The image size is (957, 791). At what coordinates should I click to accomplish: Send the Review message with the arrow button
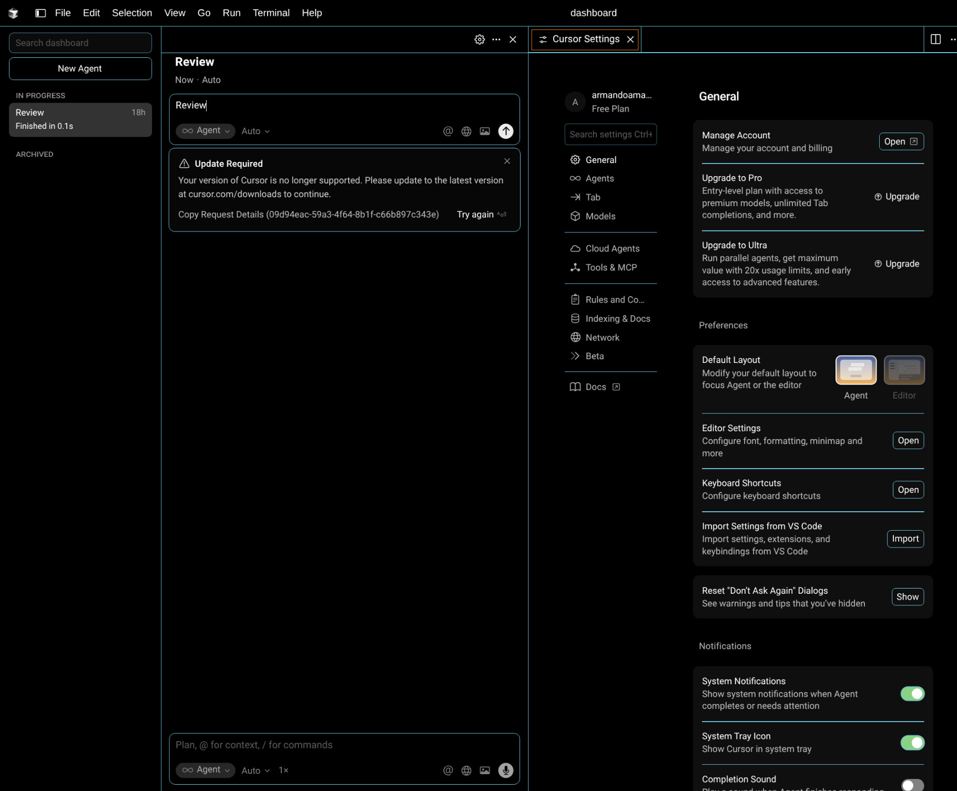click(506, 131)
